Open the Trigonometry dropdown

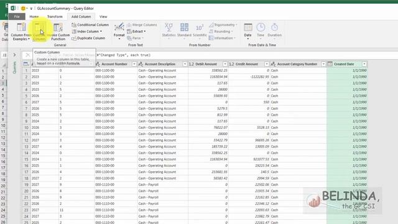(x=223, y=25)
